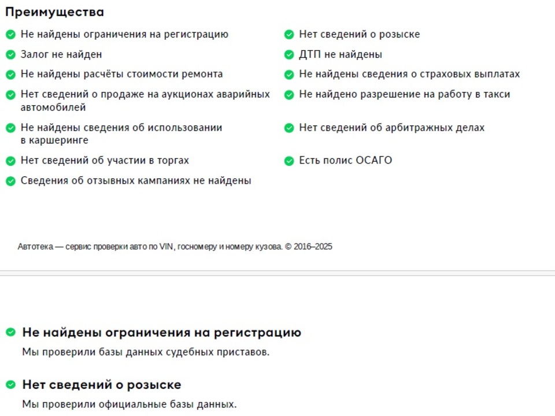Select 'Нет сведений о продаже на аукционах аварийных автомобилей'
Image resolution: width=555 pixels, height=416 pixels.
[x=145, y=101]
